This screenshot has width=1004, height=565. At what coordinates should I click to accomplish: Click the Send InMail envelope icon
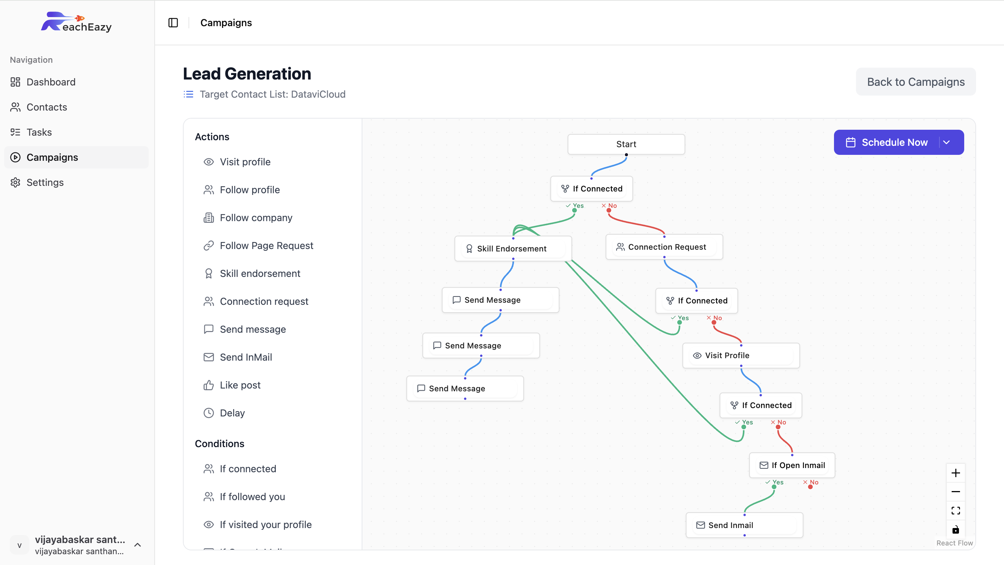[208, 357]
